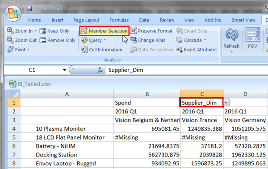
Task: Expand the Refresh dropdown arrow
Action: click(231, 52)
